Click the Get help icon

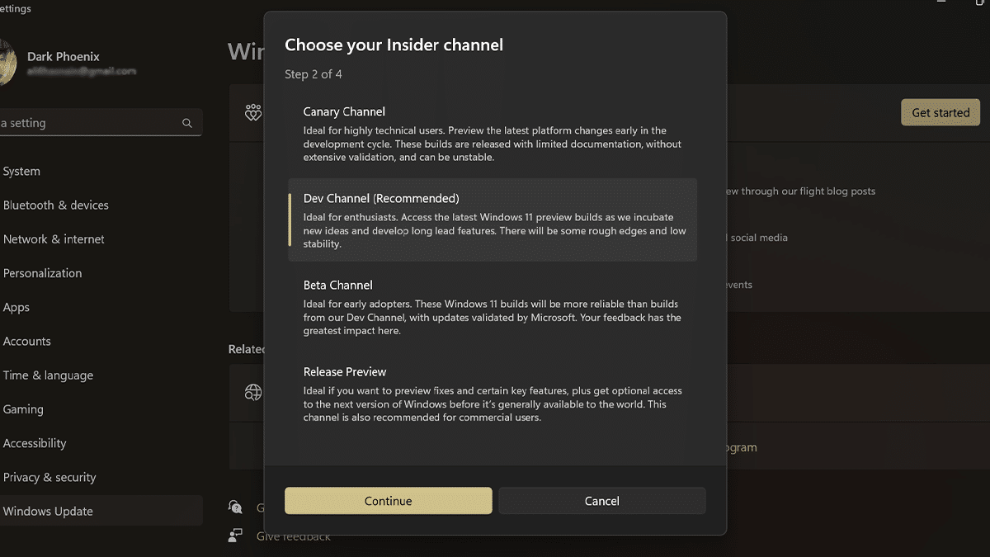236,507
